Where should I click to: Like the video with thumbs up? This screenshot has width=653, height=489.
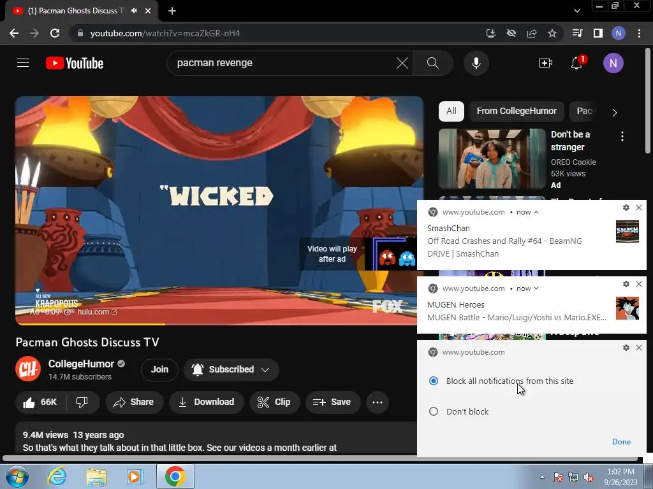point(40,402)
